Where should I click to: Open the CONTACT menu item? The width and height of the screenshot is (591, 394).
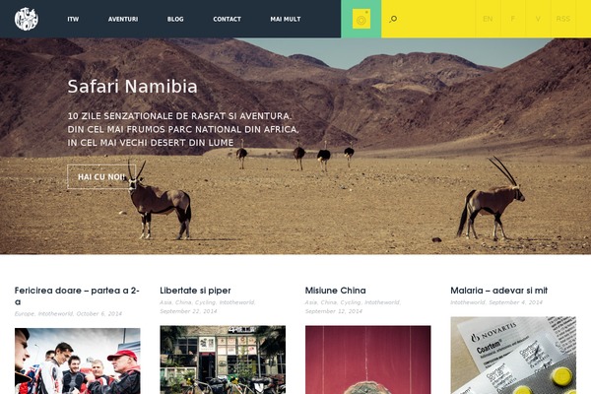pyautogui.click(x=227, y=19)
